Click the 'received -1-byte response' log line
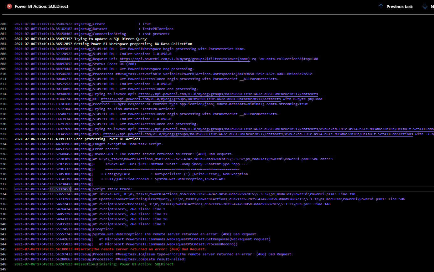This screenshot has width=434, height=272. coord(161,104)
